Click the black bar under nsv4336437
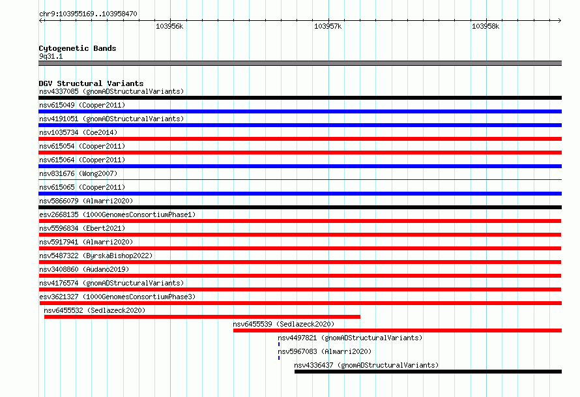 [x=428, y=372]
